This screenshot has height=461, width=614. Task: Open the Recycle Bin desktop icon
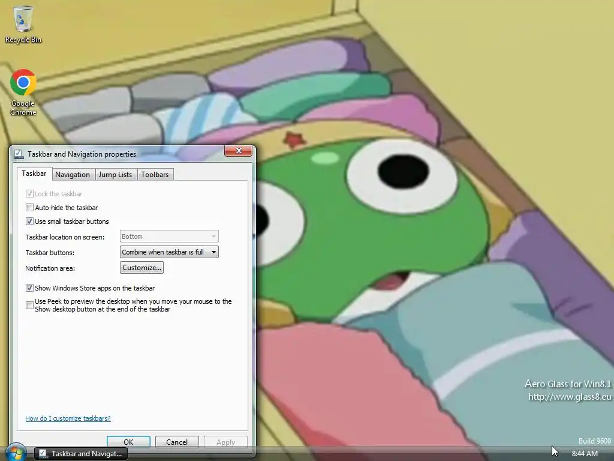click(23, 24)
